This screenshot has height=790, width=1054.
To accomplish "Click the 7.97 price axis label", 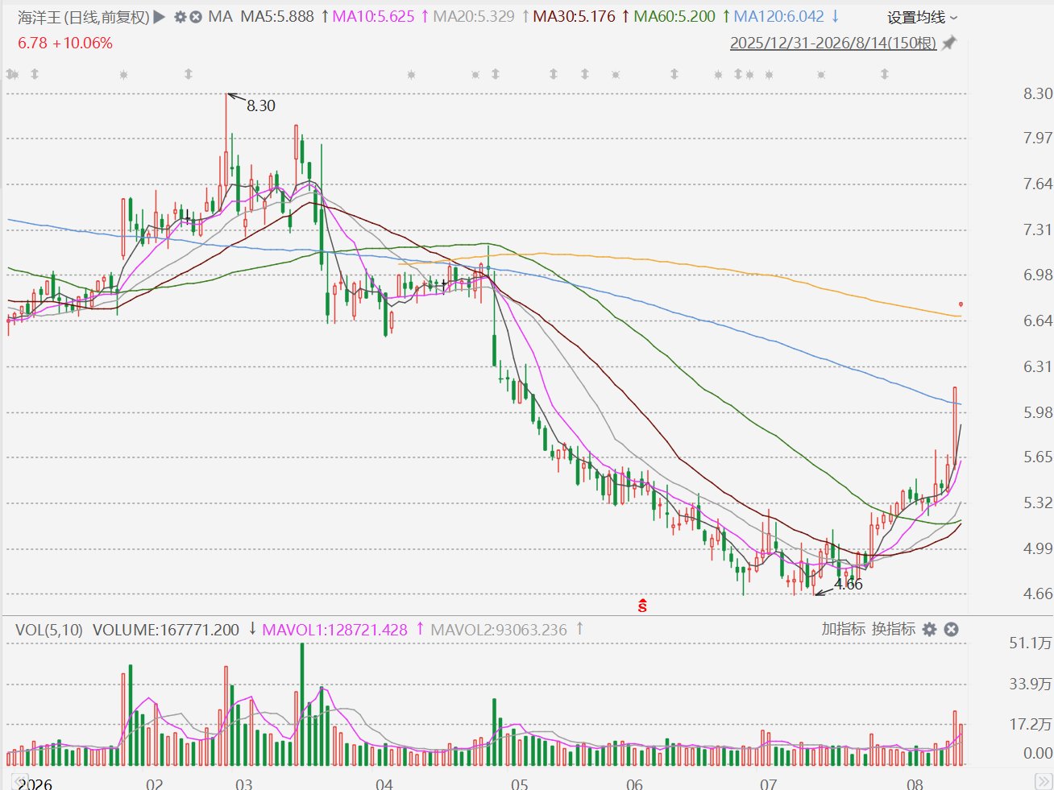I will (1038, 138).
